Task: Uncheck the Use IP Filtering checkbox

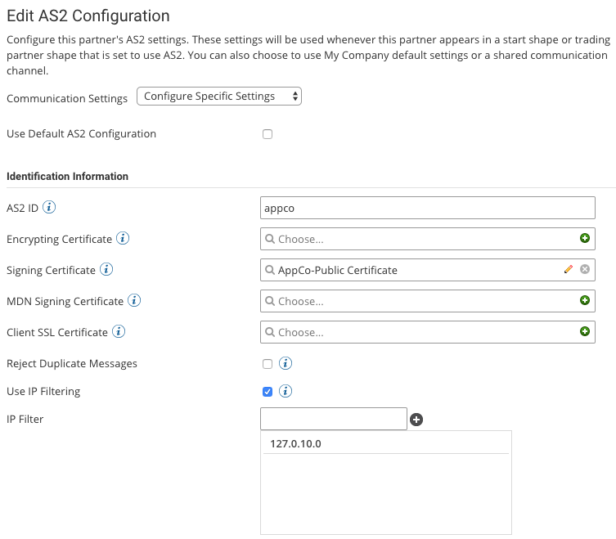Action: [268, 392]
